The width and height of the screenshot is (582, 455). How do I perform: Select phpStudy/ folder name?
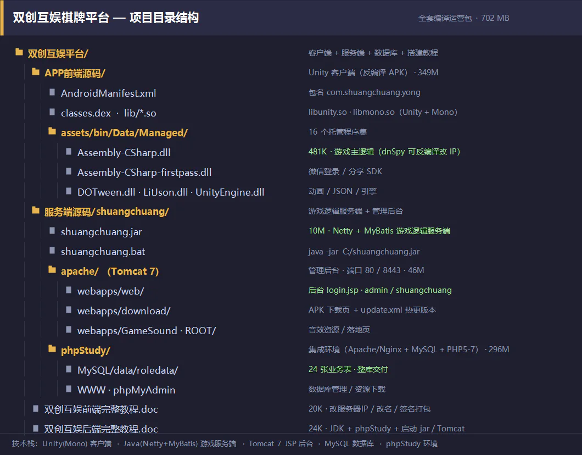click(x=85, y=350)
